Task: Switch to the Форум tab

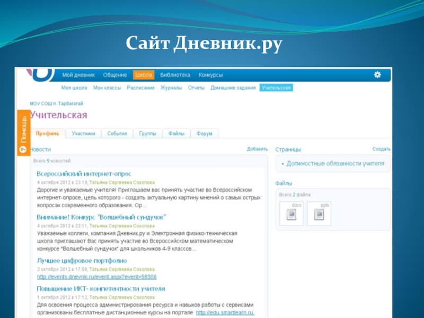Action: click(205, 134)
